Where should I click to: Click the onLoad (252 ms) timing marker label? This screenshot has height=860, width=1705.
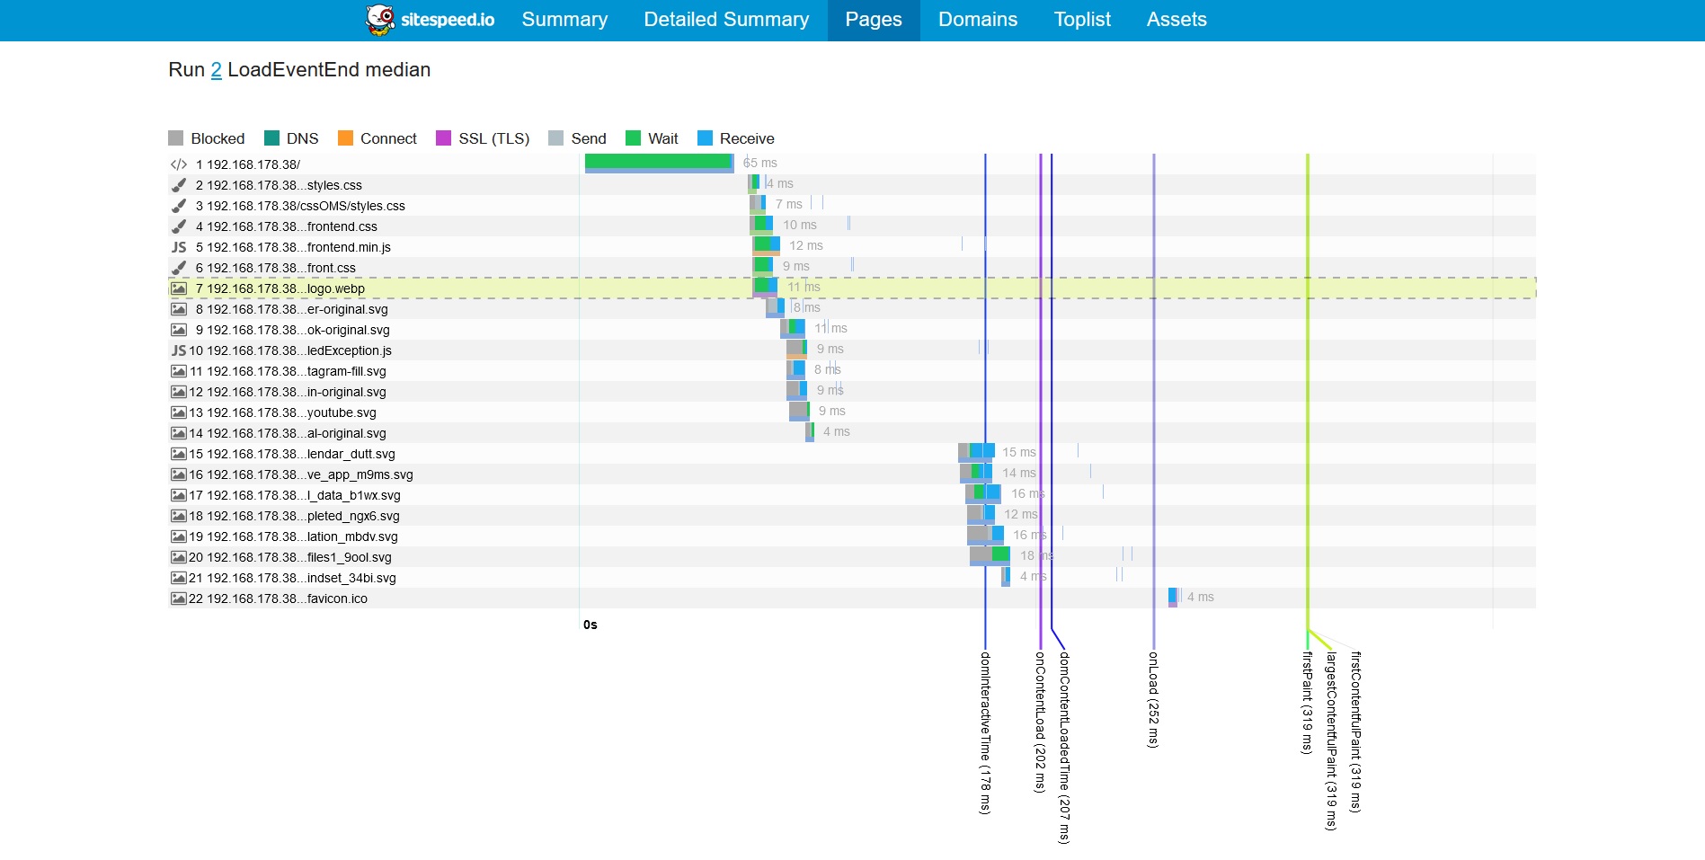click(x=1153, y=699)
